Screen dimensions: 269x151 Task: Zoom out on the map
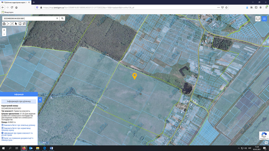click(x=4, y=34)
